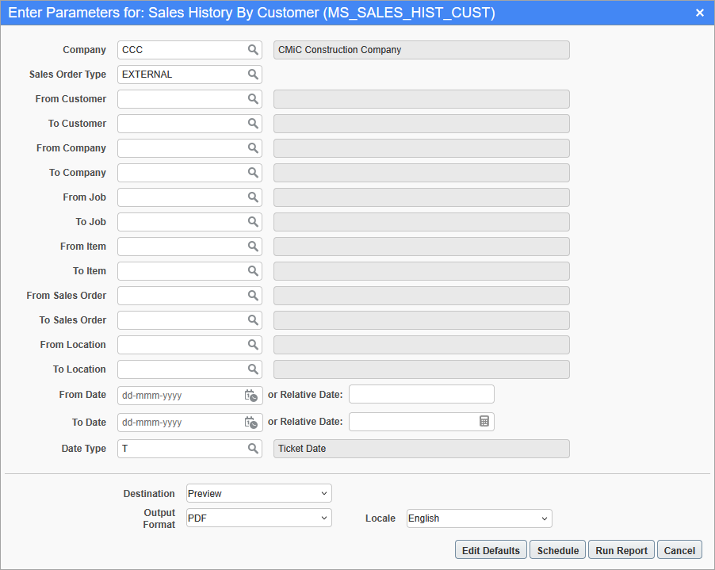Open the From Date calendar picker

[x=250, y=395]
